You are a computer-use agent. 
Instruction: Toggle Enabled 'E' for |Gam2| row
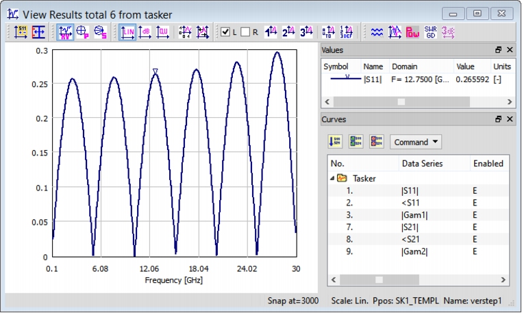[x=475, y=251]
